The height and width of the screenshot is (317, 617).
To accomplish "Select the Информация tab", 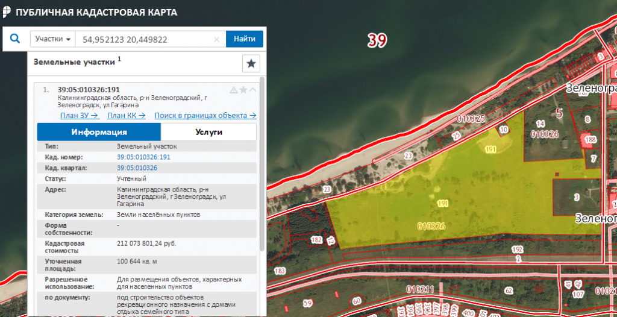I will click(99, 132).
